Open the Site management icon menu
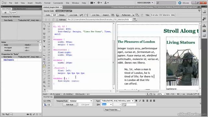 point(107,3)
